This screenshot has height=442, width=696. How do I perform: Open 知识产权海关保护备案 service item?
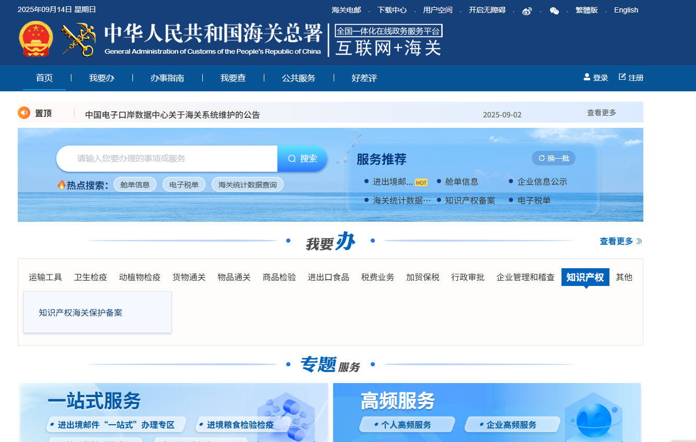81,313
